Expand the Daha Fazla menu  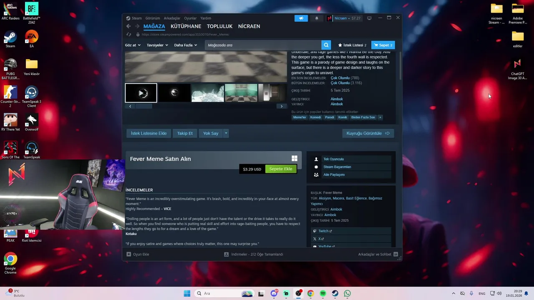coord(185,45)
